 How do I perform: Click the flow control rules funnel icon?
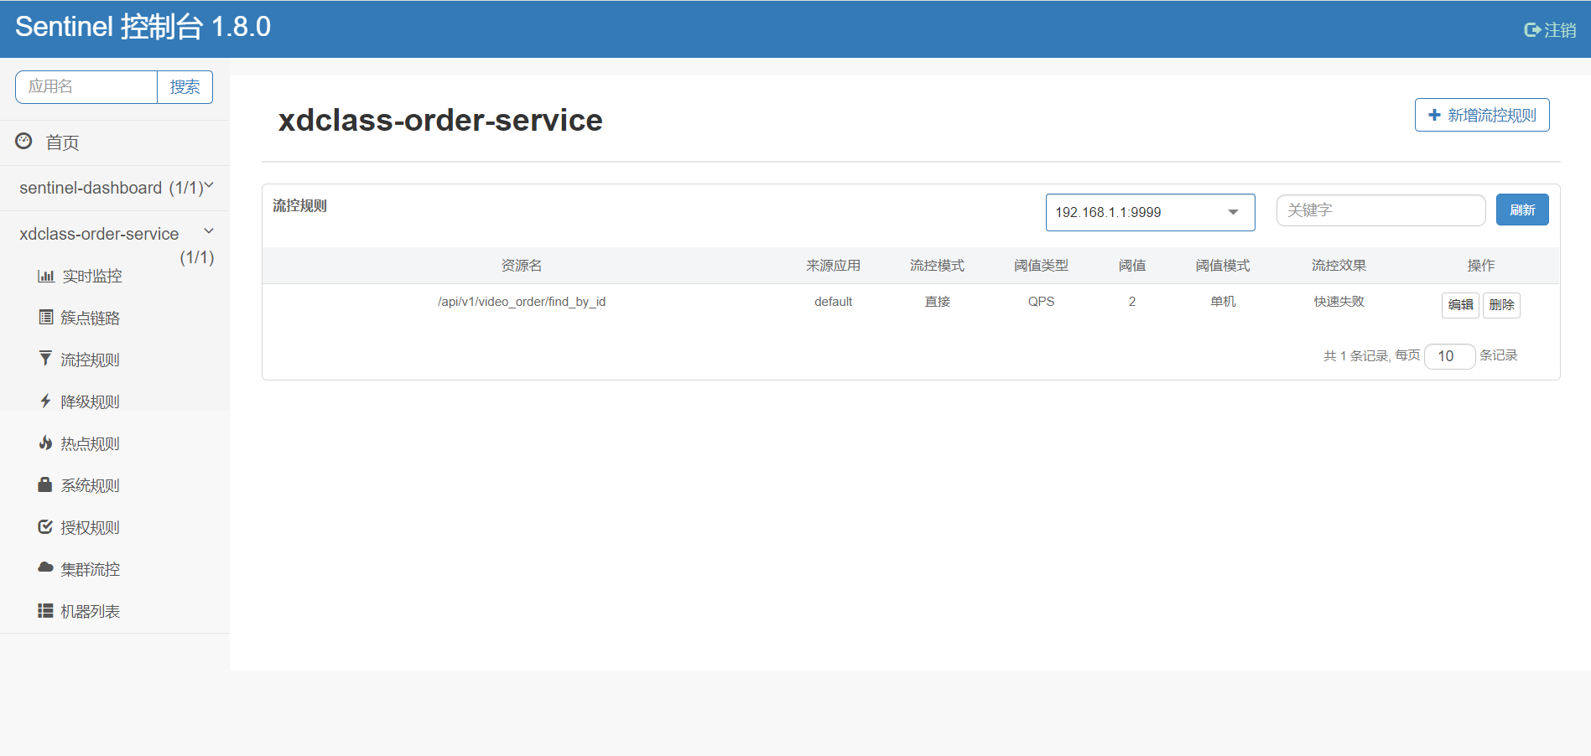45,359
